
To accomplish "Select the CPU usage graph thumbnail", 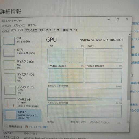I will coord(9,41).
